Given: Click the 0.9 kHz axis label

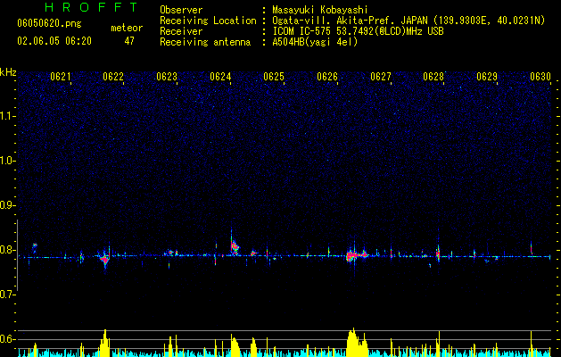Looking at the screenshot, I should click(x=7, y=205).
